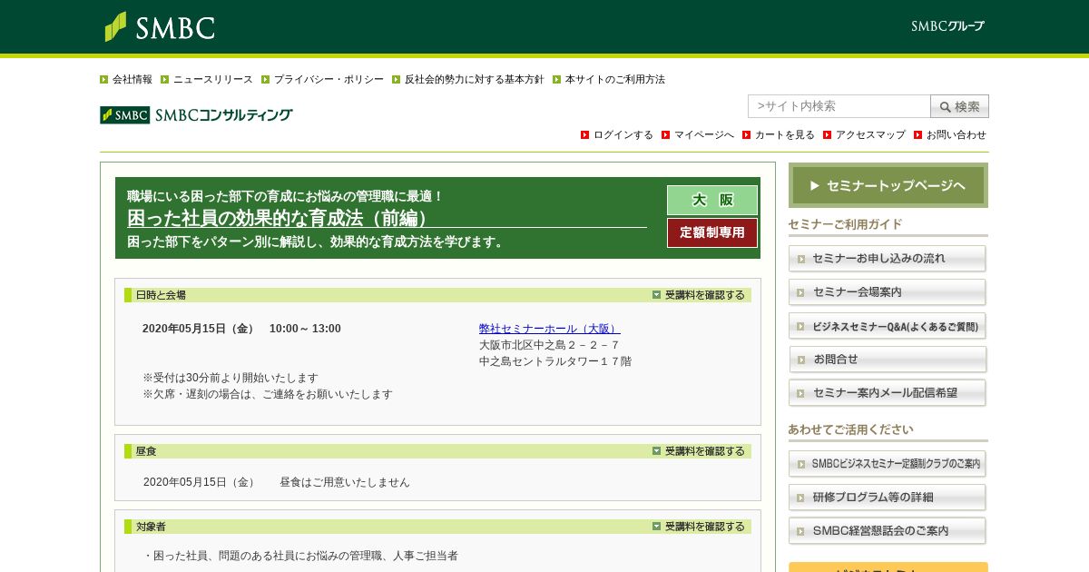1089x572 pixels.
Task: Click the 定額制専用 badge
Action: coord(712,232)
